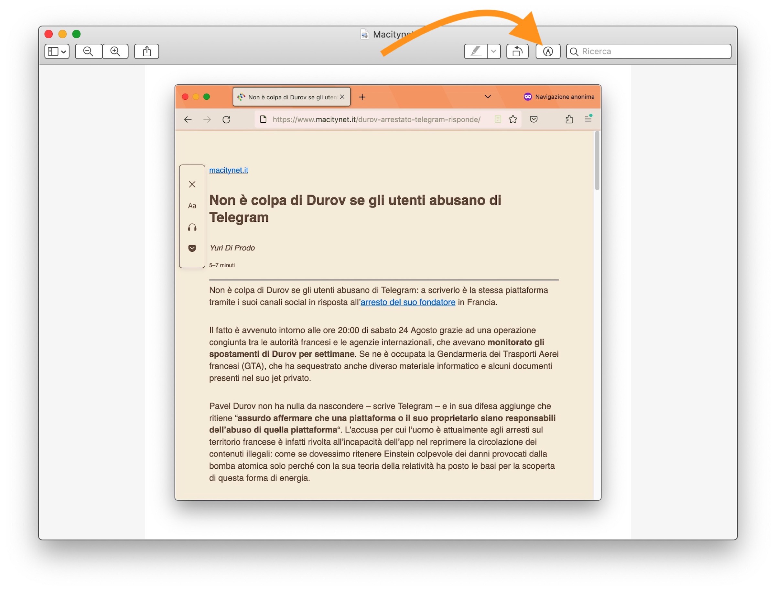Bookmark the page with the star icon
776x591 pixels.
pos(512,119)
